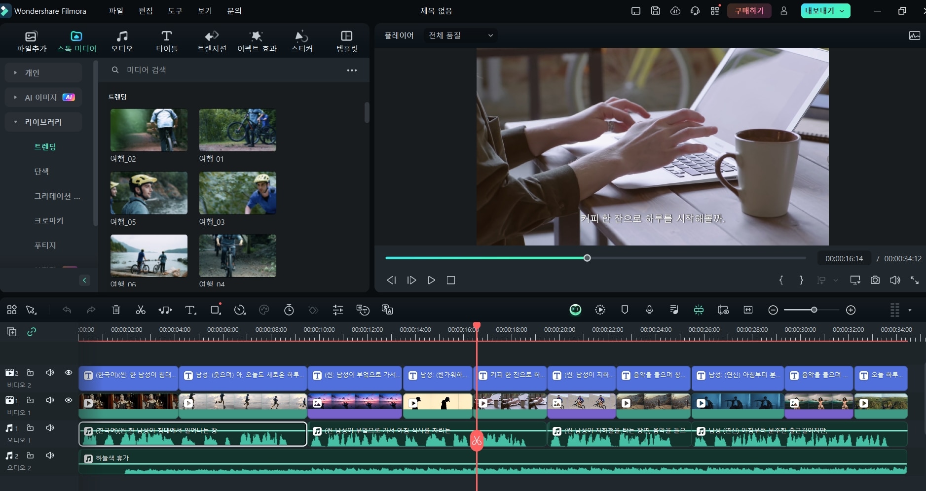Image resolution: width=926 pixels, height=491 pixels.
Task: Open customer support headset icon
Action: coord(695,10)
